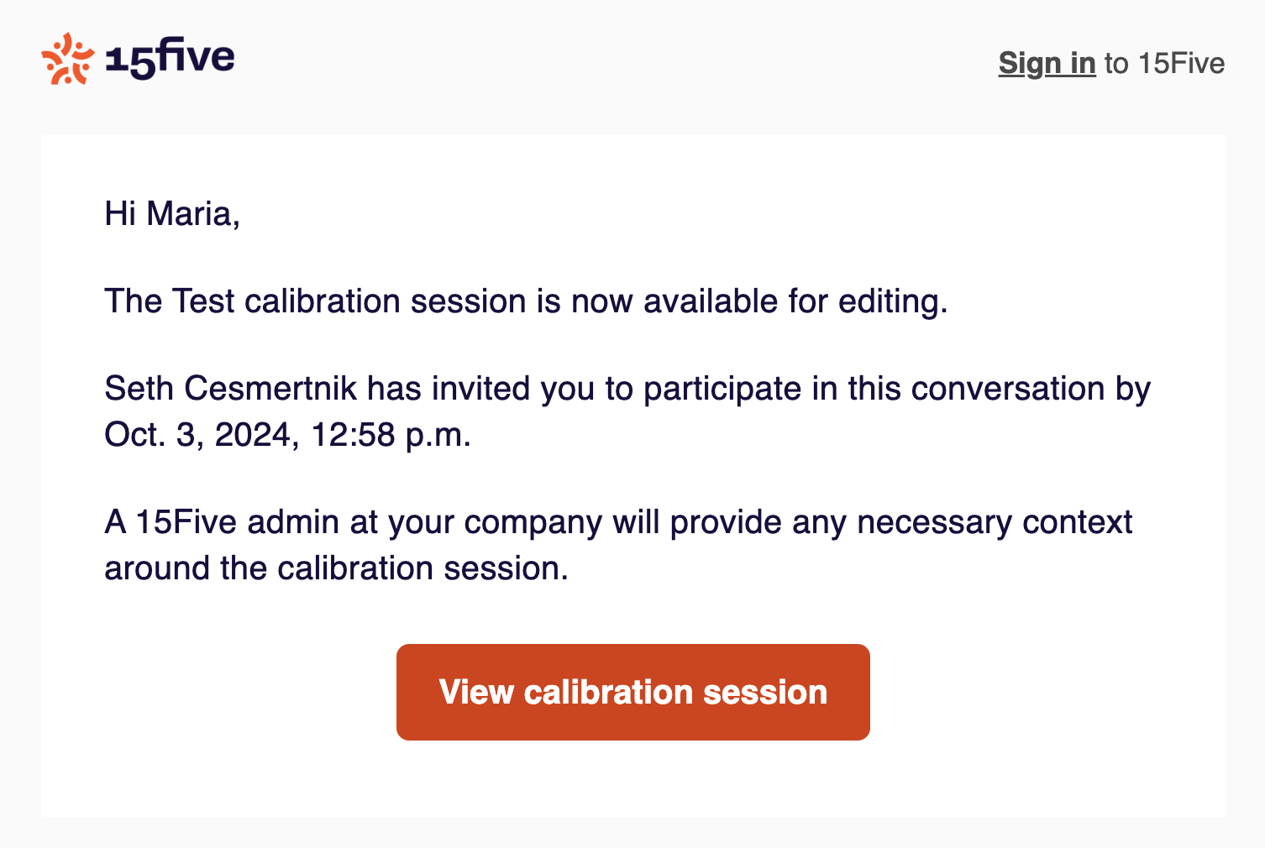Click the words "necessary context" in the body
1265x848 pixels.
coord(994,522)
